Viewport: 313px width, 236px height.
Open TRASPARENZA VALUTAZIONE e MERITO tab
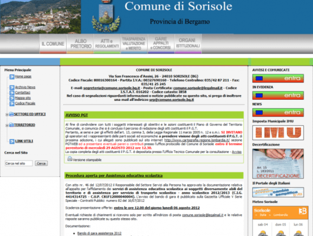(x=133, y=44)
